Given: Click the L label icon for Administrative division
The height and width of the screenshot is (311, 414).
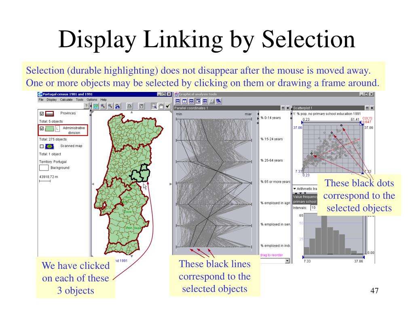Looking at the screenshot, I should coord(57,129).
